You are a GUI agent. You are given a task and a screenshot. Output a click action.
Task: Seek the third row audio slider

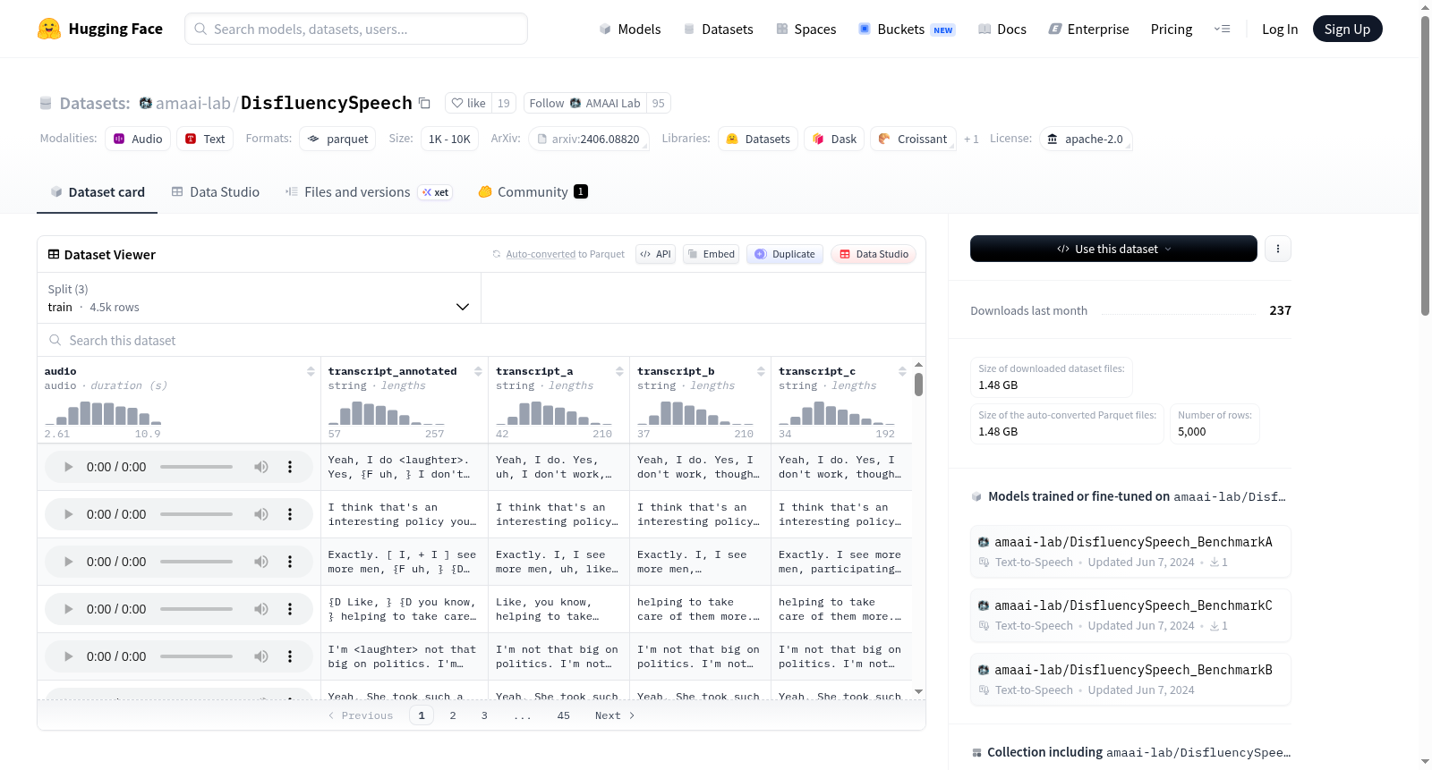196,562
